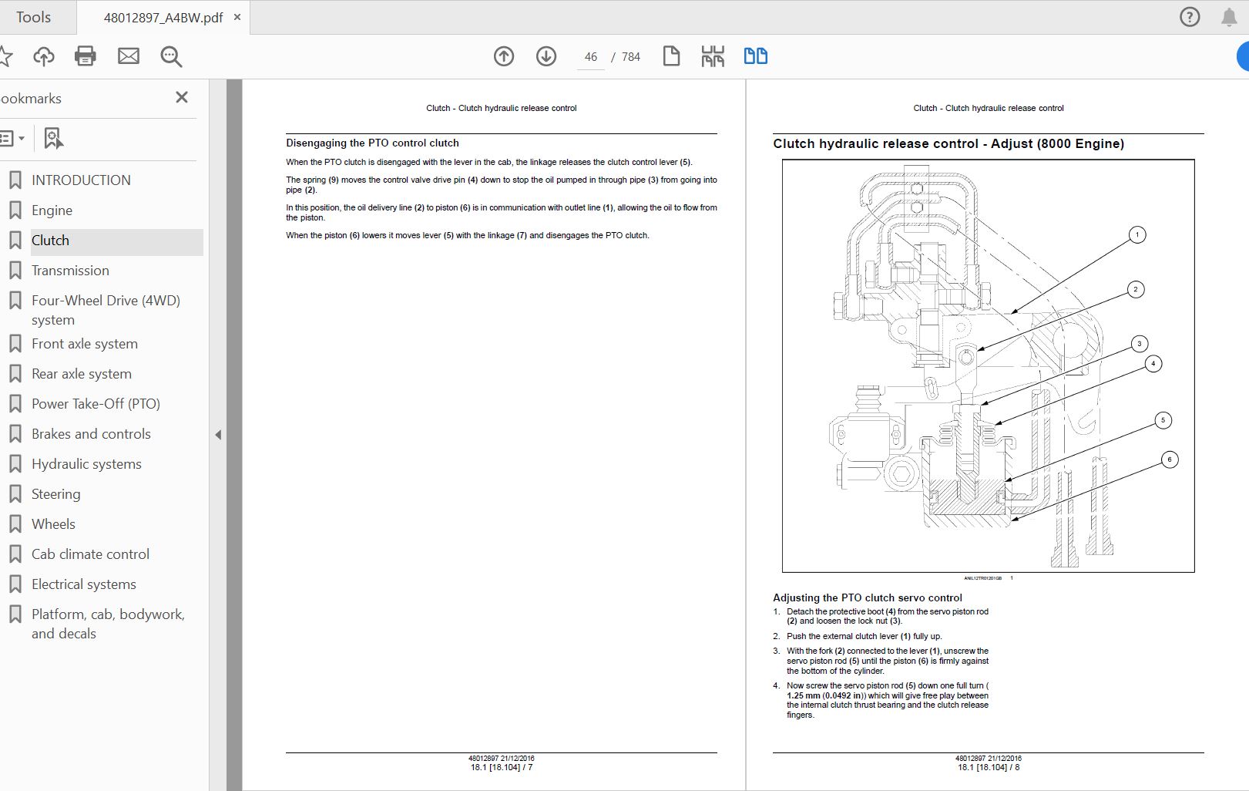Click the bookmark icon beside Brakes and controls
This screenshot has height=791, width=1249.
(x=15, y=434)
